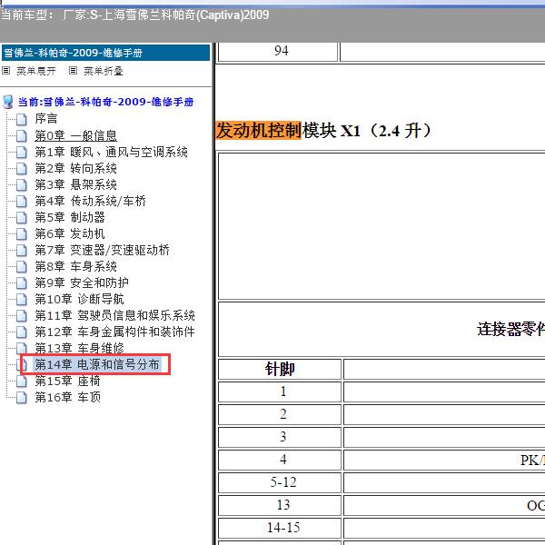Select 第2章 转向系统 chapter
This screenshot has height=545, width=545.
click(75, 168)
